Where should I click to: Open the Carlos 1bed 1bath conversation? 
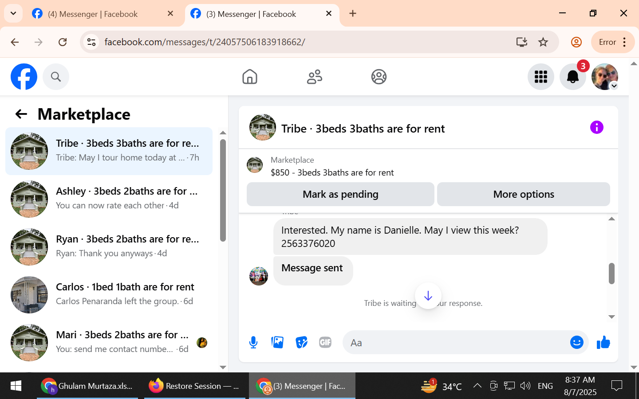pos(109,295)
